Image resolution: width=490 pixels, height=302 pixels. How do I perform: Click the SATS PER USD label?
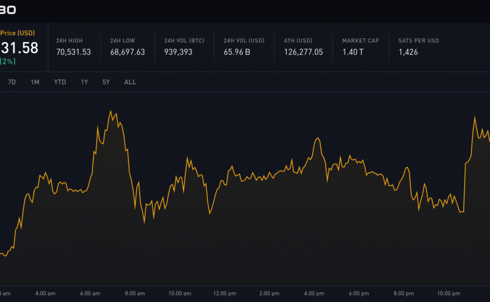(x=418, y=40)
